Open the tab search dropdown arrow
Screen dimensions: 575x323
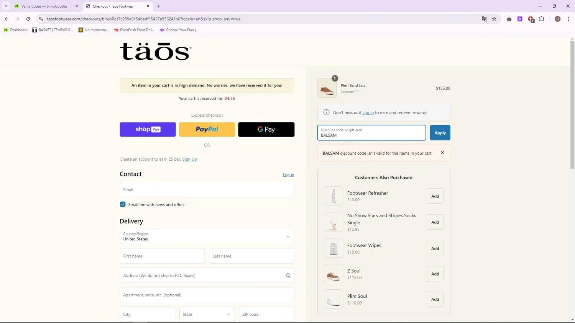6,6
